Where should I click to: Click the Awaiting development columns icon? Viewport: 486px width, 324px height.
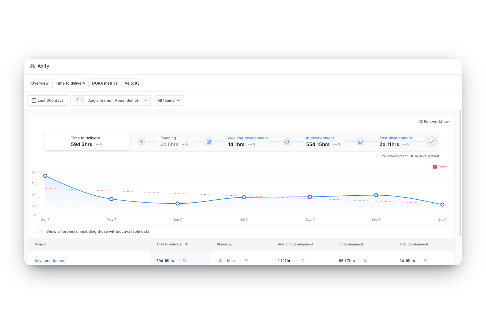click(208, 142)
